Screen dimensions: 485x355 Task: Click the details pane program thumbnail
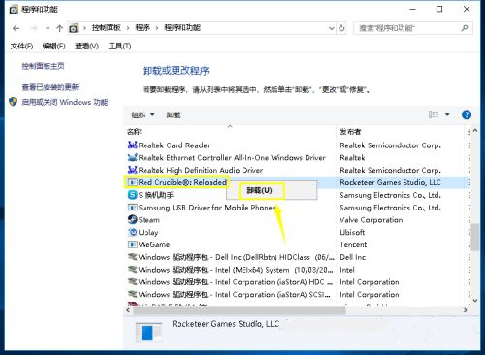(x=148, y=333)
